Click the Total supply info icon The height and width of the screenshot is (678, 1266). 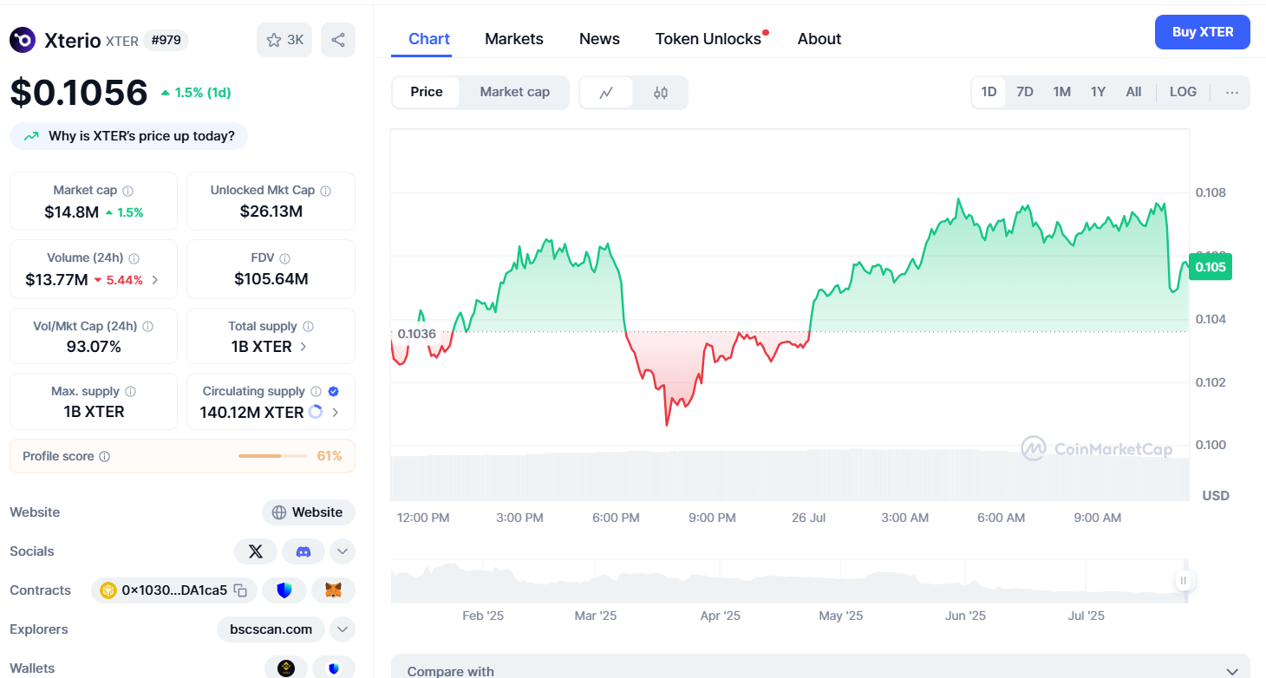308,327
